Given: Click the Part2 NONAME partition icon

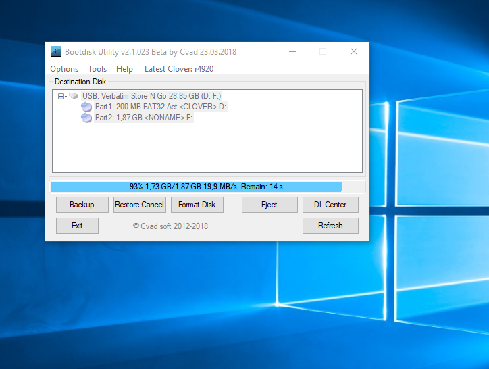Looking at the screenshot, I should coord(86,118).
